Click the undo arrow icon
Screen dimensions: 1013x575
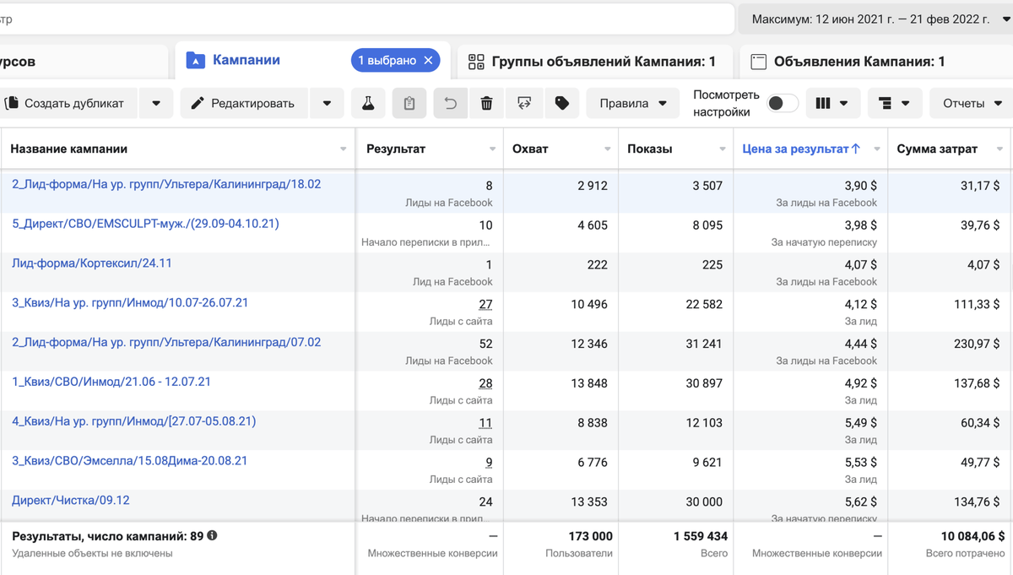tap(451, 103)
